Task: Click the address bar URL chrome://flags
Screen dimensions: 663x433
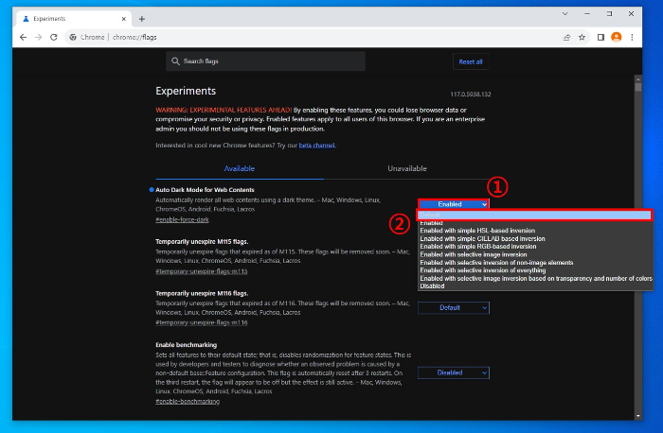Action: 134,37
